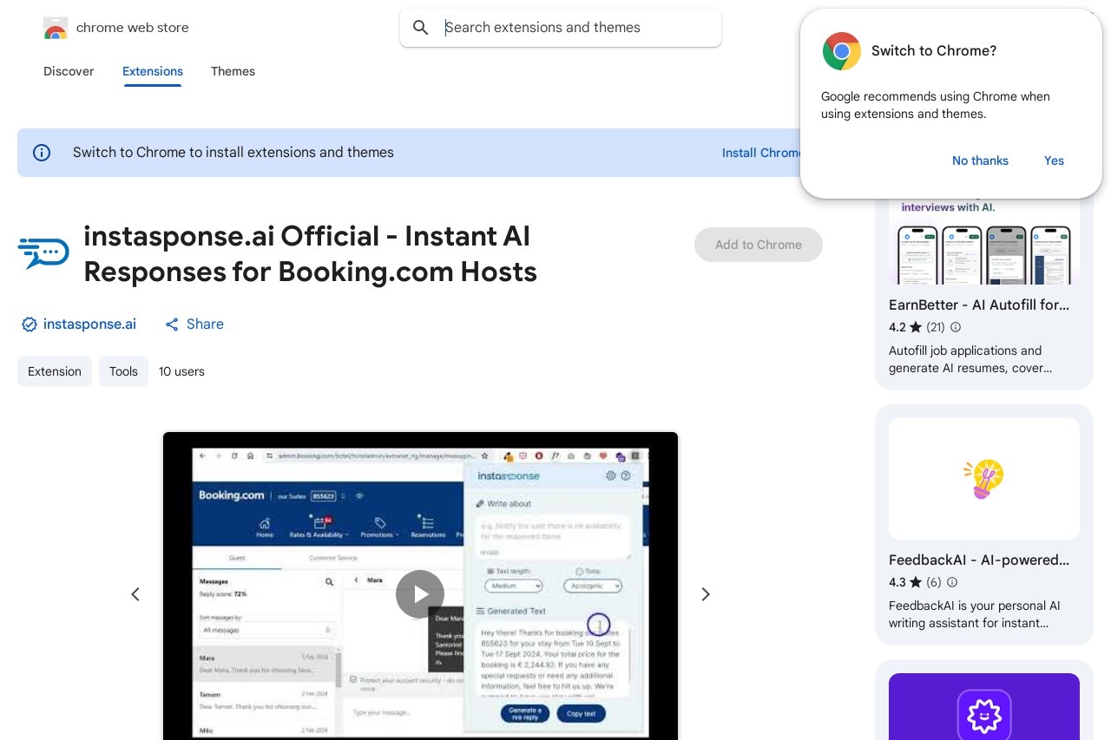Screen dimensions: 1111x740
Task: Click the info icon next to FeedbackAI rating
Action: 952,582
